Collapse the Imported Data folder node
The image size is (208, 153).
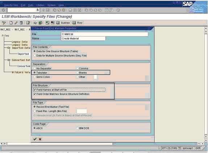click(9, 48)
